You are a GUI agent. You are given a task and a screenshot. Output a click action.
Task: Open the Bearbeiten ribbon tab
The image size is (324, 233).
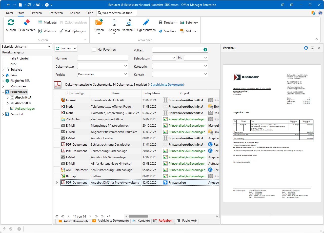coord(56,13)
